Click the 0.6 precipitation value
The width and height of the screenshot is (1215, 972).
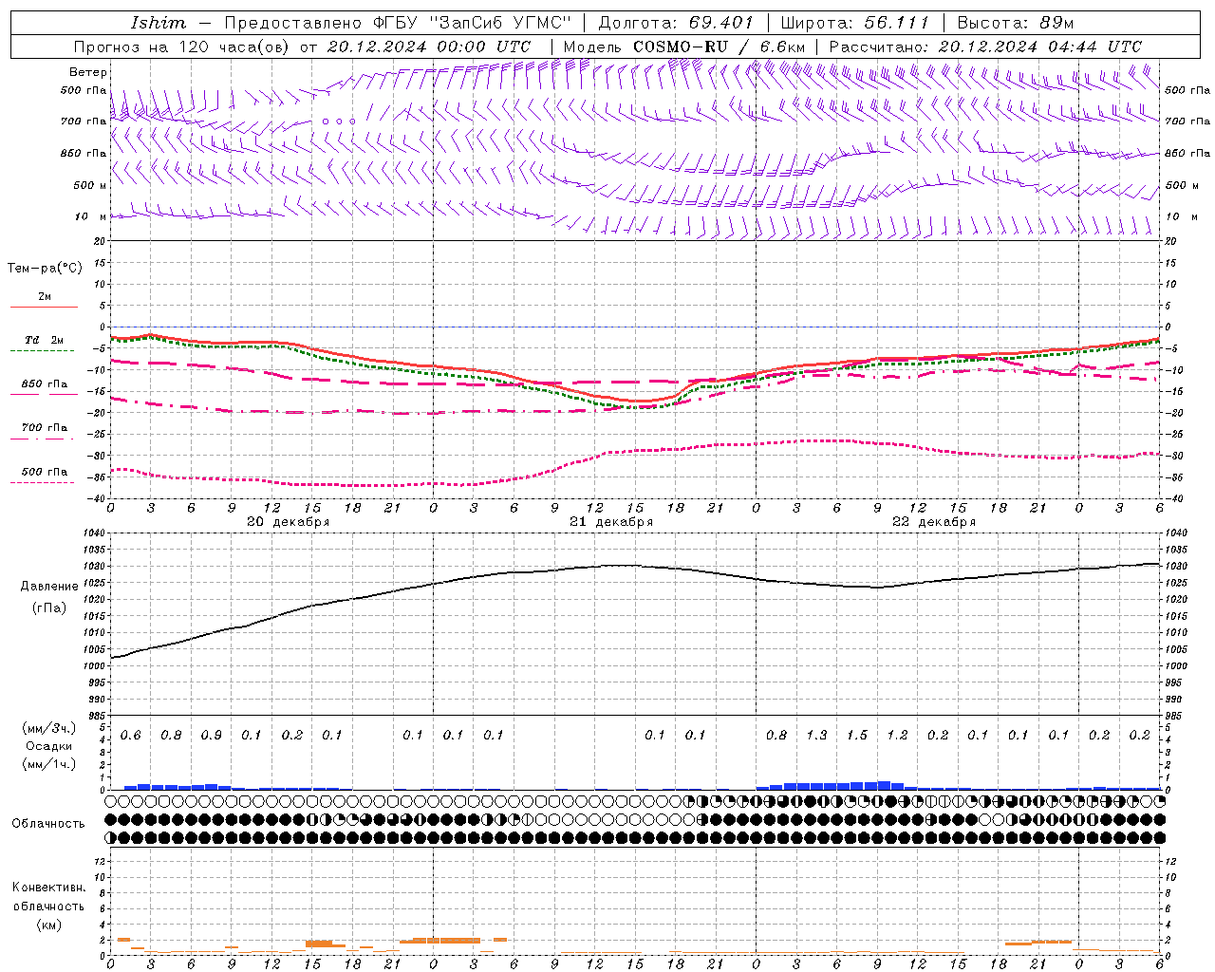tap(131, 736)
